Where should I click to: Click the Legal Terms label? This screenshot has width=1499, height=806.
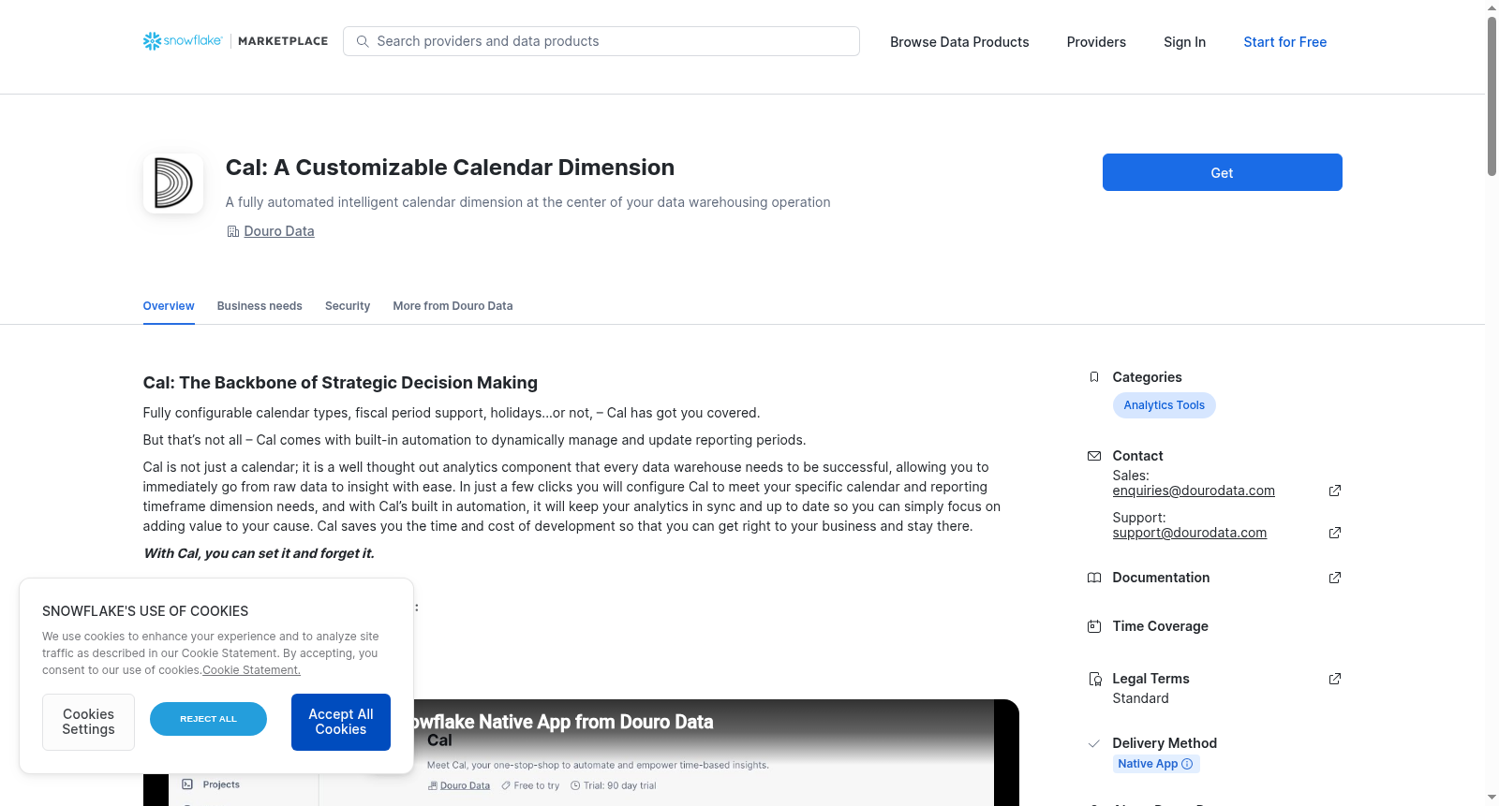(x=1150, y=679)
